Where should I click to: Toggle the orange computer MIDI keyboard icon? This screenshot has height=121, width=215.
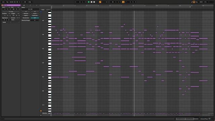coord(194,2)
